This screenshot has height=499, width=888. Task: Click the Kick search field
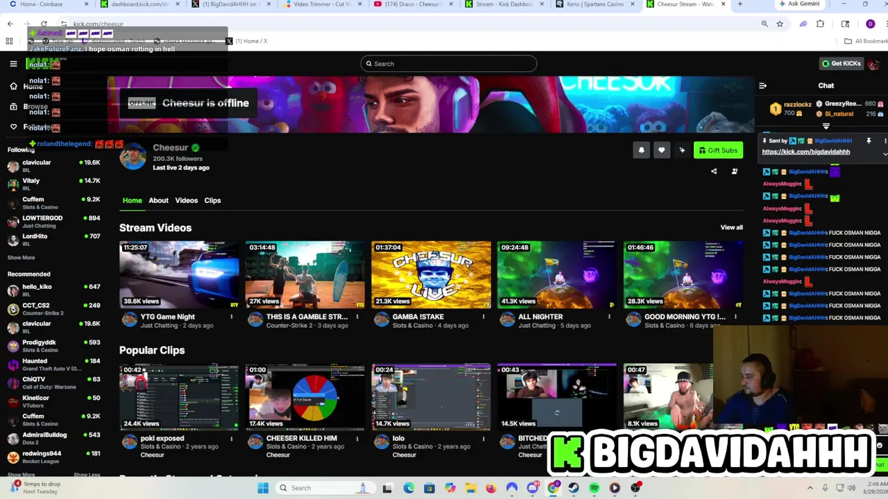coord(448,64)
